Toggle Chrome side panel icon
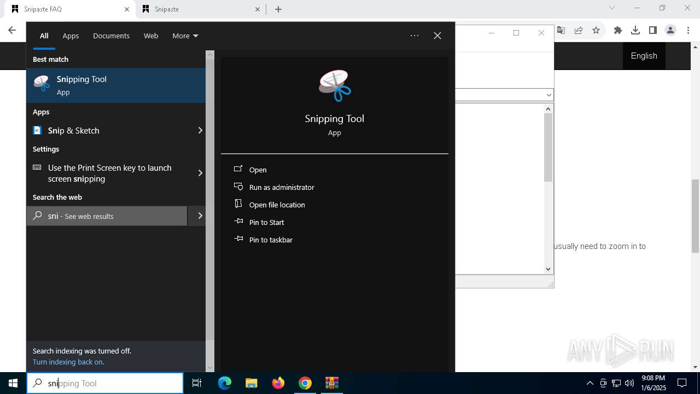 tap(653, 30)
